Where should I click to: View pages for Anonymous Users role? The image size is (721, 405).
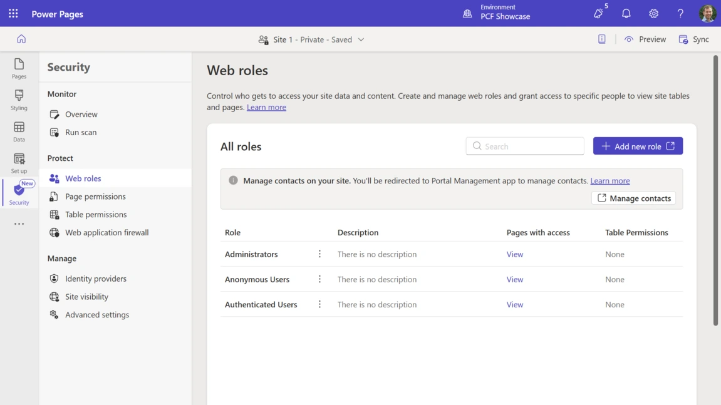(x=514, y=279)
